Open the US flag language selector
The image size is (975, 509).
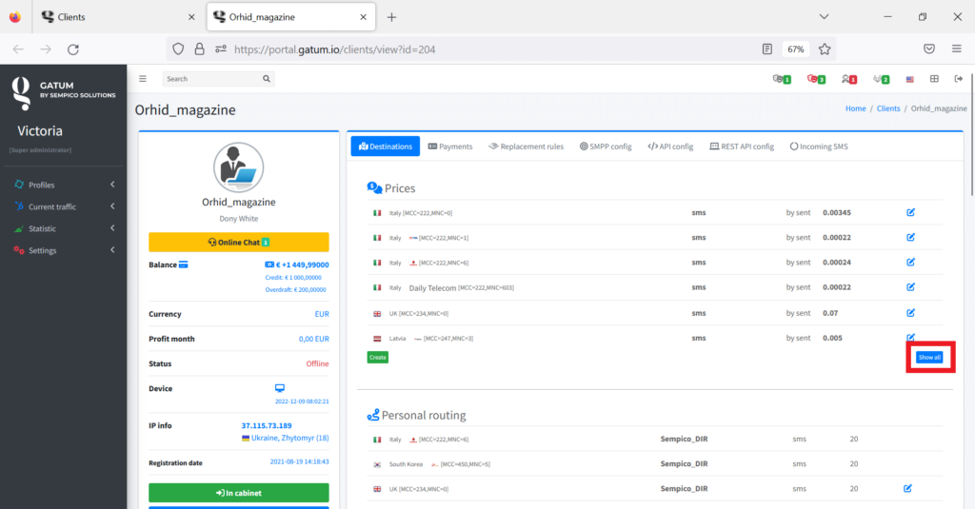909,80
